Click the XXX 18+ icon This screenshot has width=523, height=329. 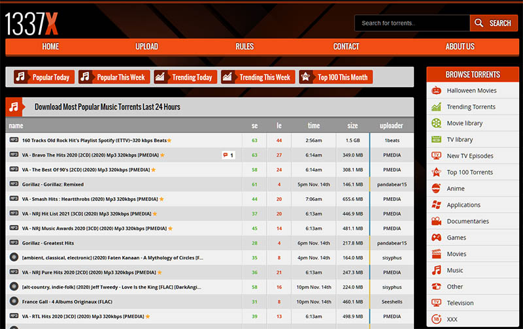436,319
